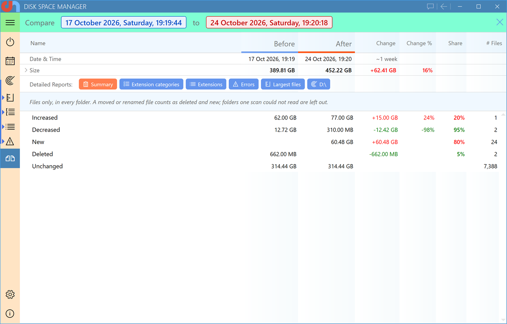Open the info about icon

10,313
